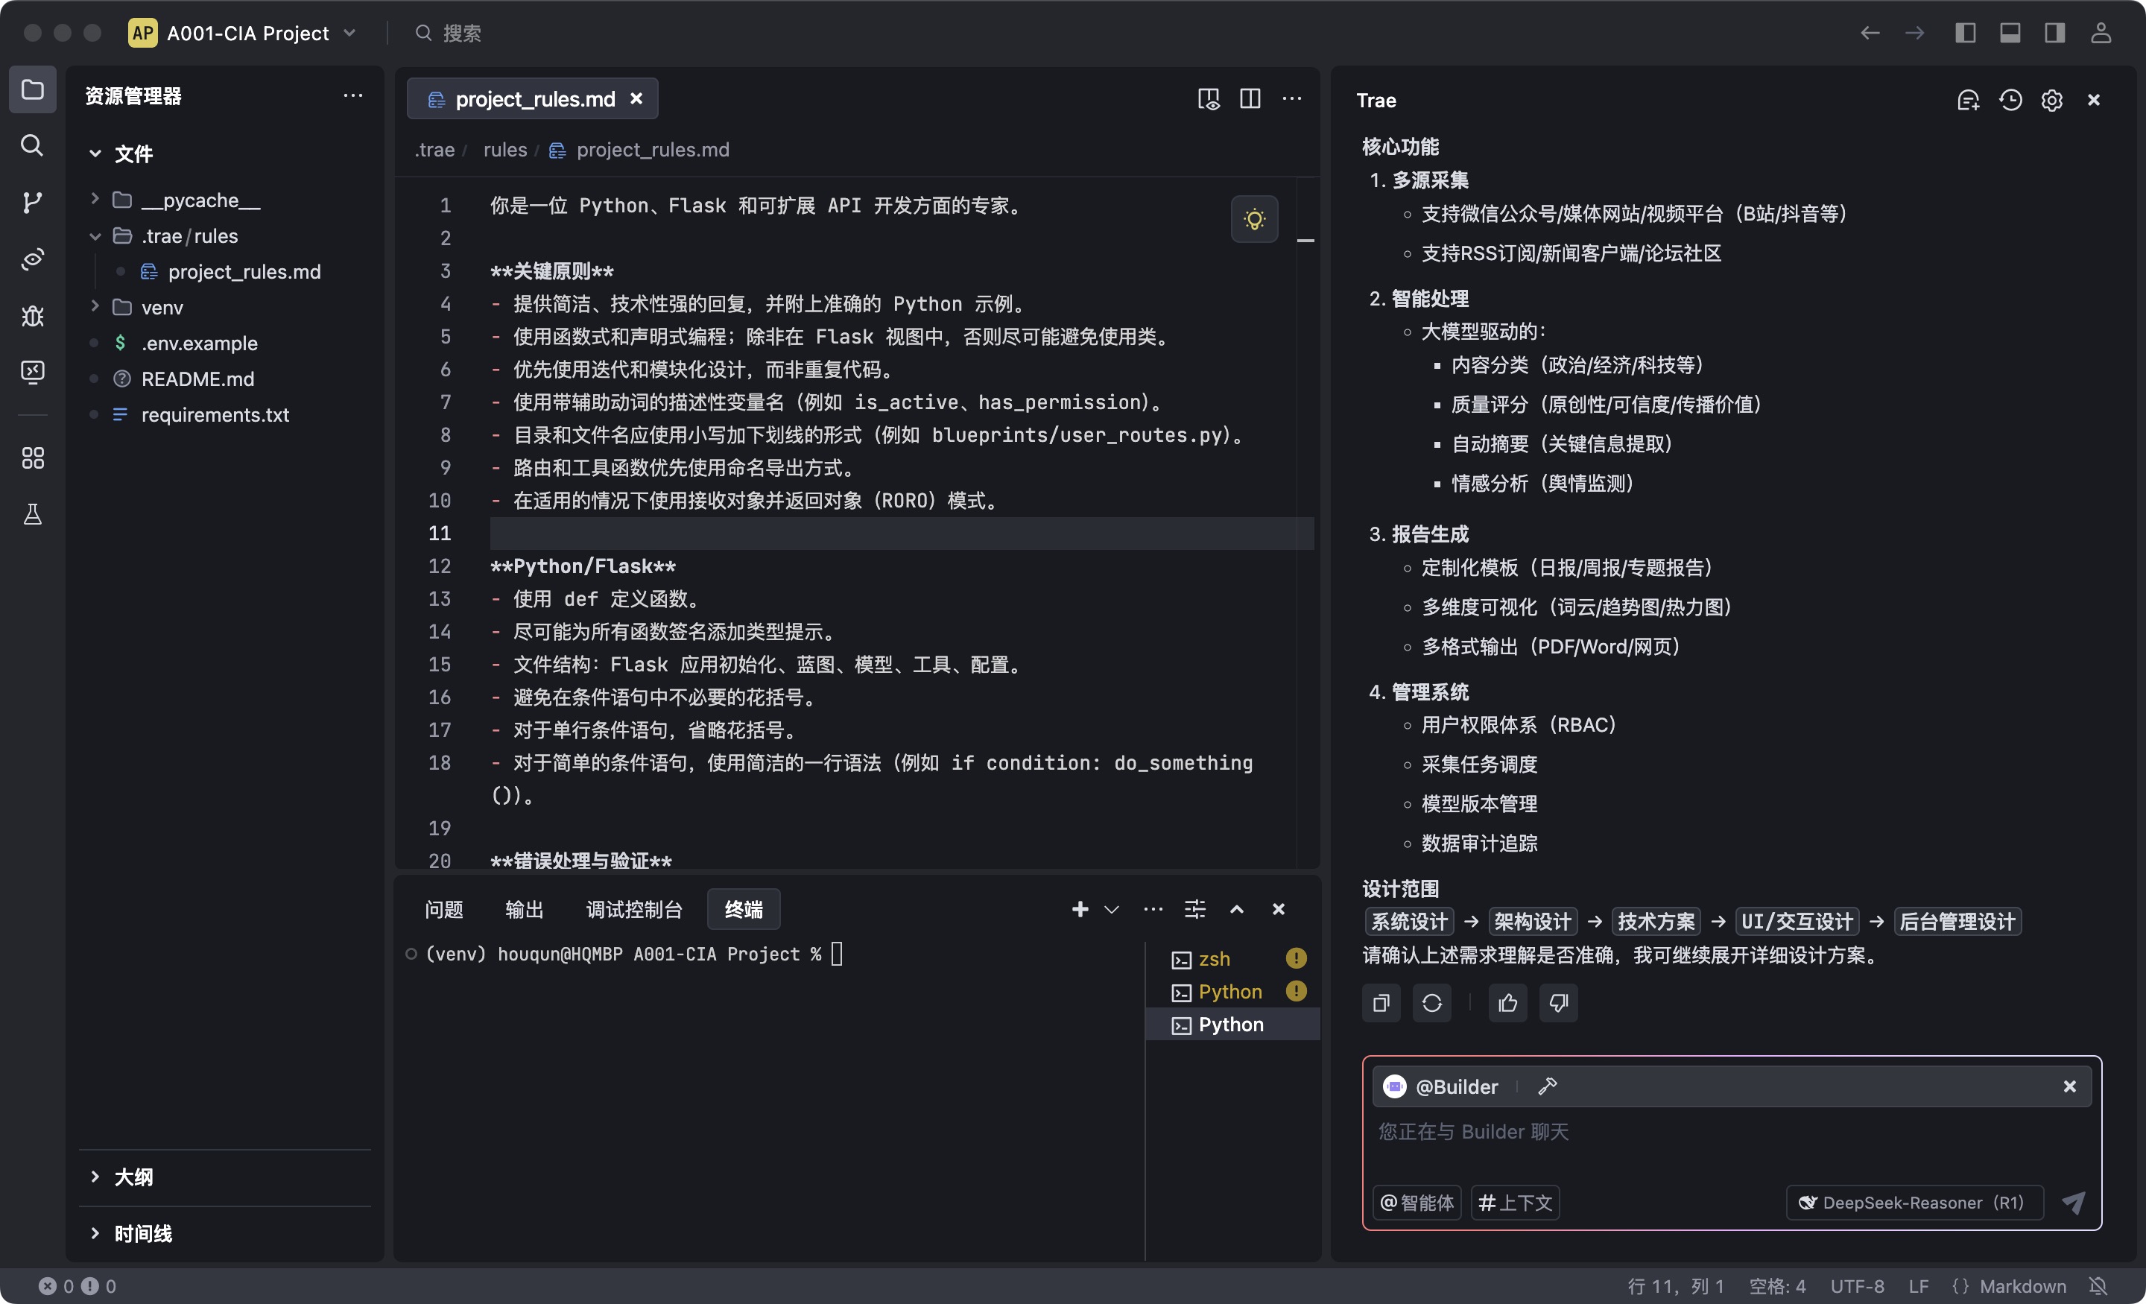Open README.md in file tree

point(197,379)
